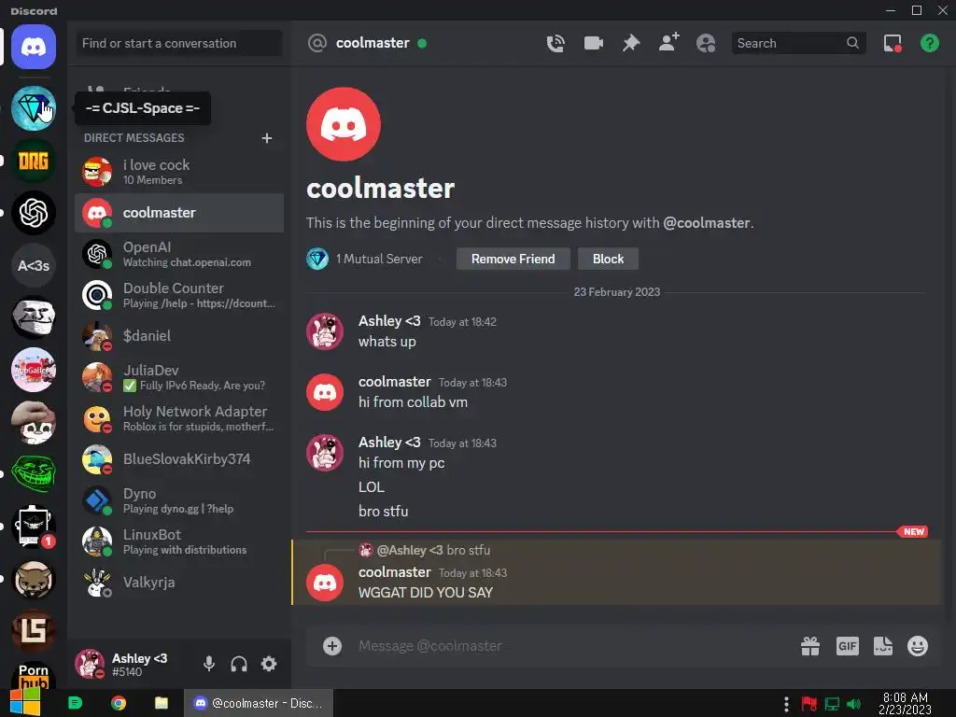
Task: Open User Settings gear
Action: (x=269, y=664)
